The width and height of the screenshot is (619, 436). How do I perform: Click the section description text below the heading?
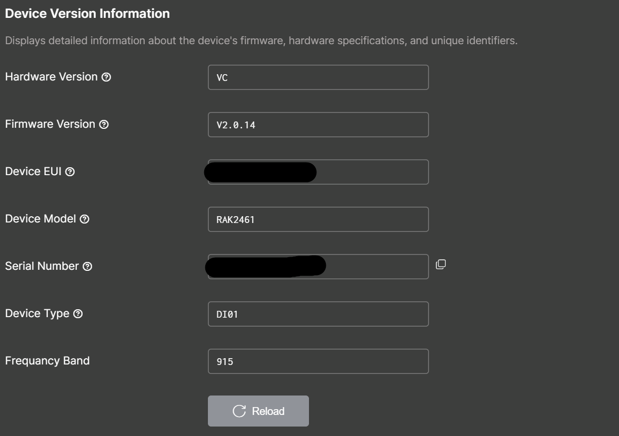(261, 40)
